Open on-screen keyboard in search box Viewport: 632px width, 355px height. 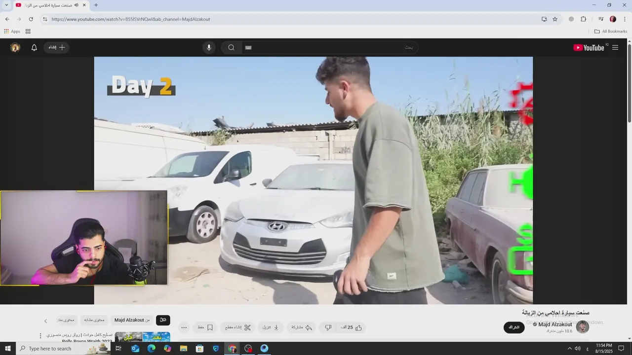tap(248, 47)
